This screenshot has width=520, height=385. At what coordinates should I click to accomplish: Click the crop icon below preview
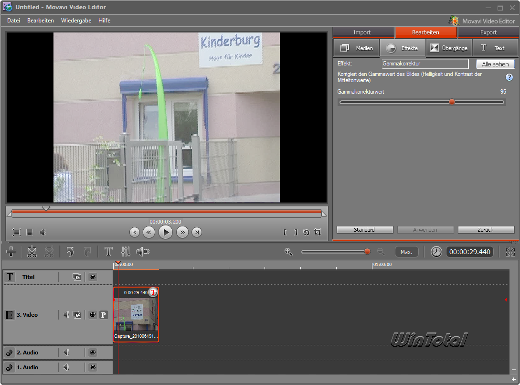coord(318,233)
